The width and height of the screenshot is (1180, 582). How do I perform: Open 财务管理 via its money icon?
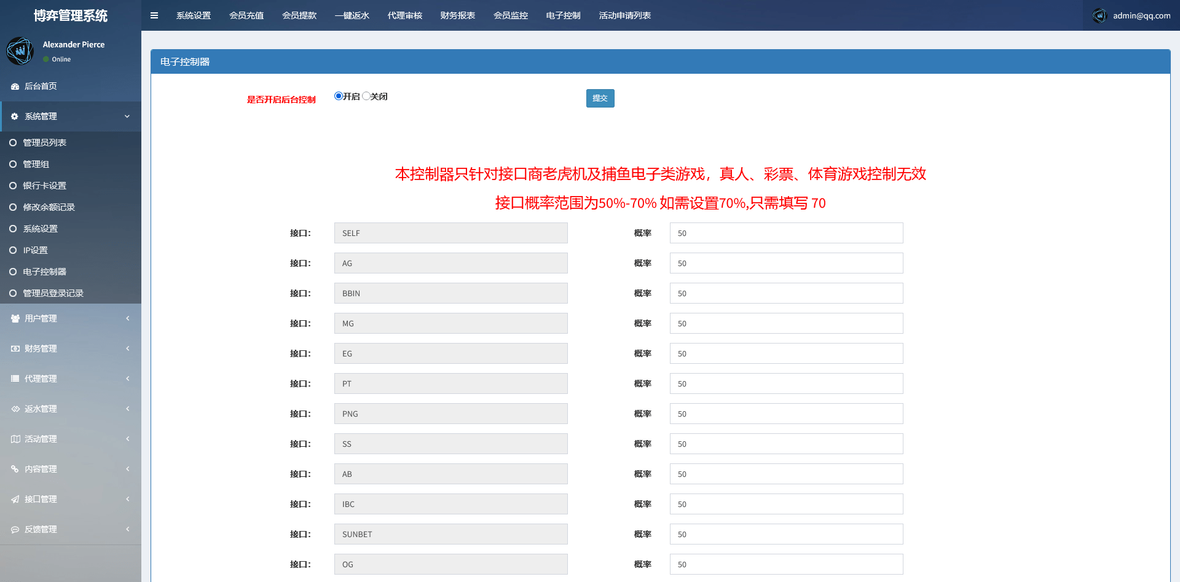point(15,348)
